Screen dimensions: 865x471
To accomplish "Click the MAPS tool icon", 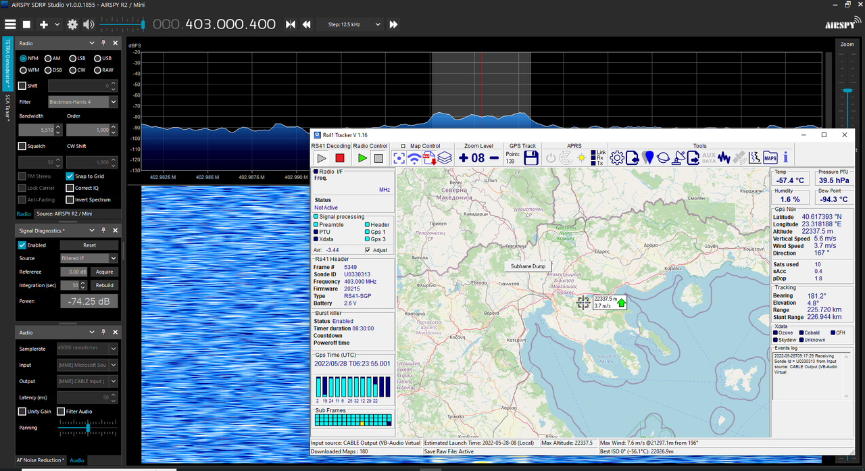I will click(770, 158).
